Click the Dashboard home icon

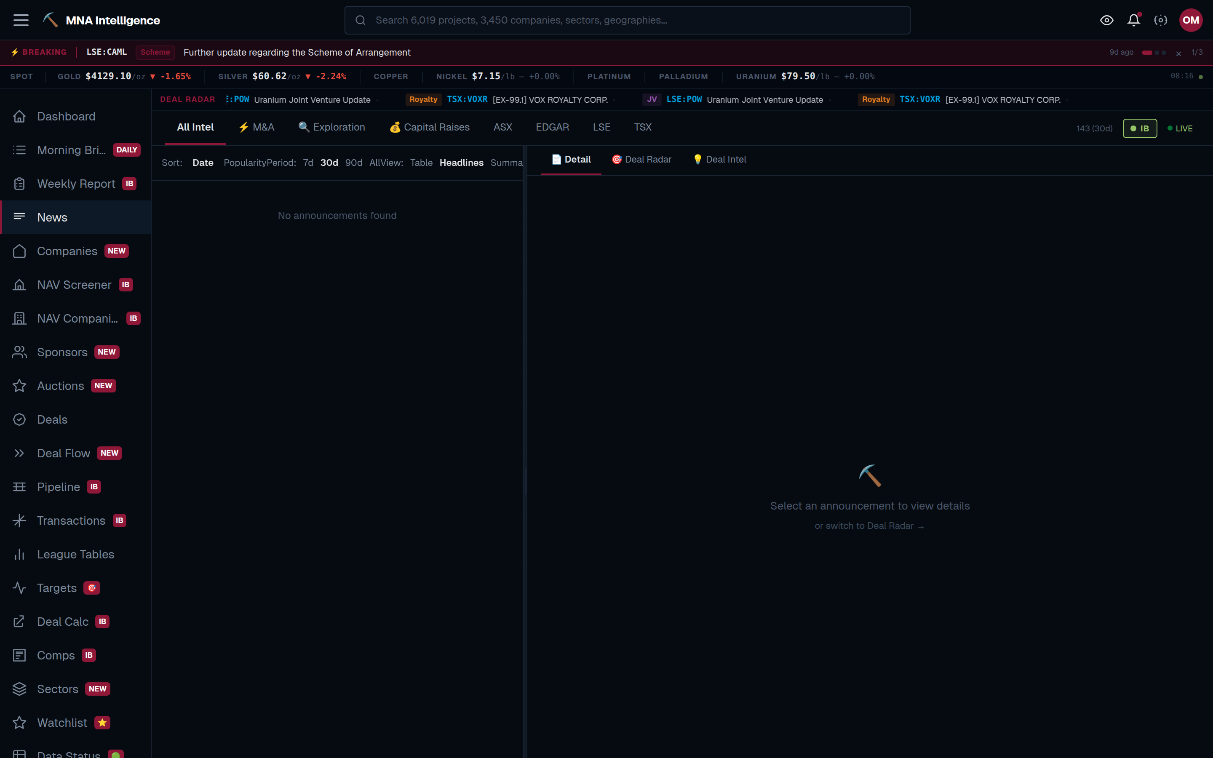point(19,116)
